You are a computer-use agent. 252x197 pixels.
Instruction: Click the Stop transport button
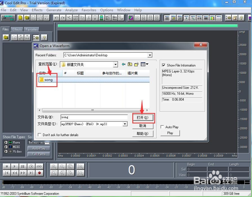[7, 167]
